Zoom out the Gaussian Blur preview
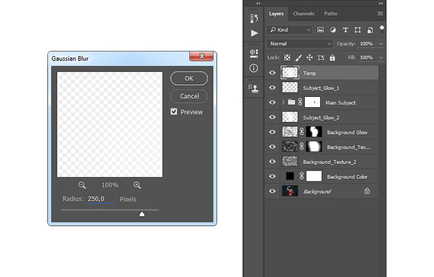Viewport: 434px width, 277px height. click(x=82, y=185)
